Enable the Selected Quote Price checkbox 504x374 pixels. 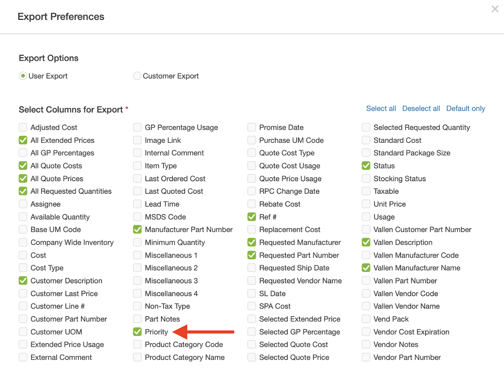pyautogui.click(x=252, y=357)
